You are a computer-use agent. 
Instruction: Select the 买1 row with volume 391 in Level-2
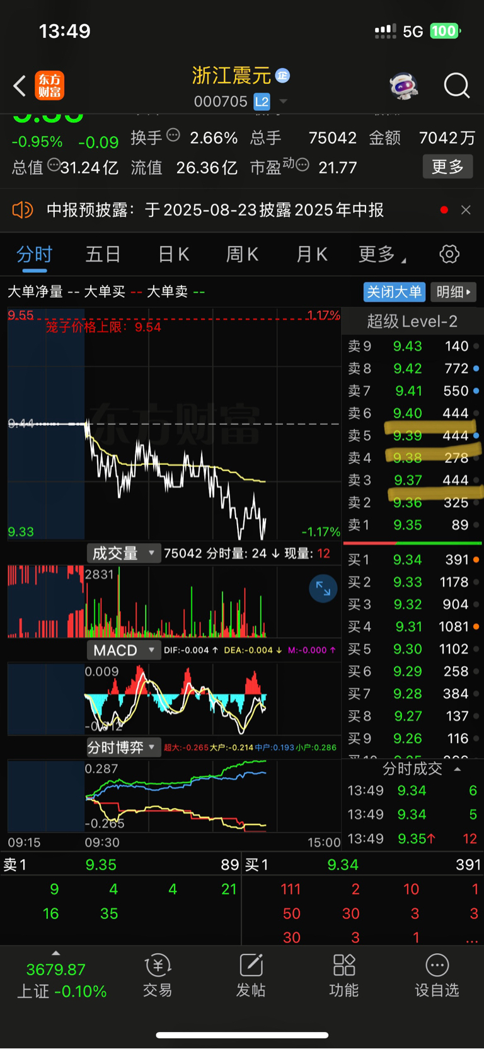[413, 560]
